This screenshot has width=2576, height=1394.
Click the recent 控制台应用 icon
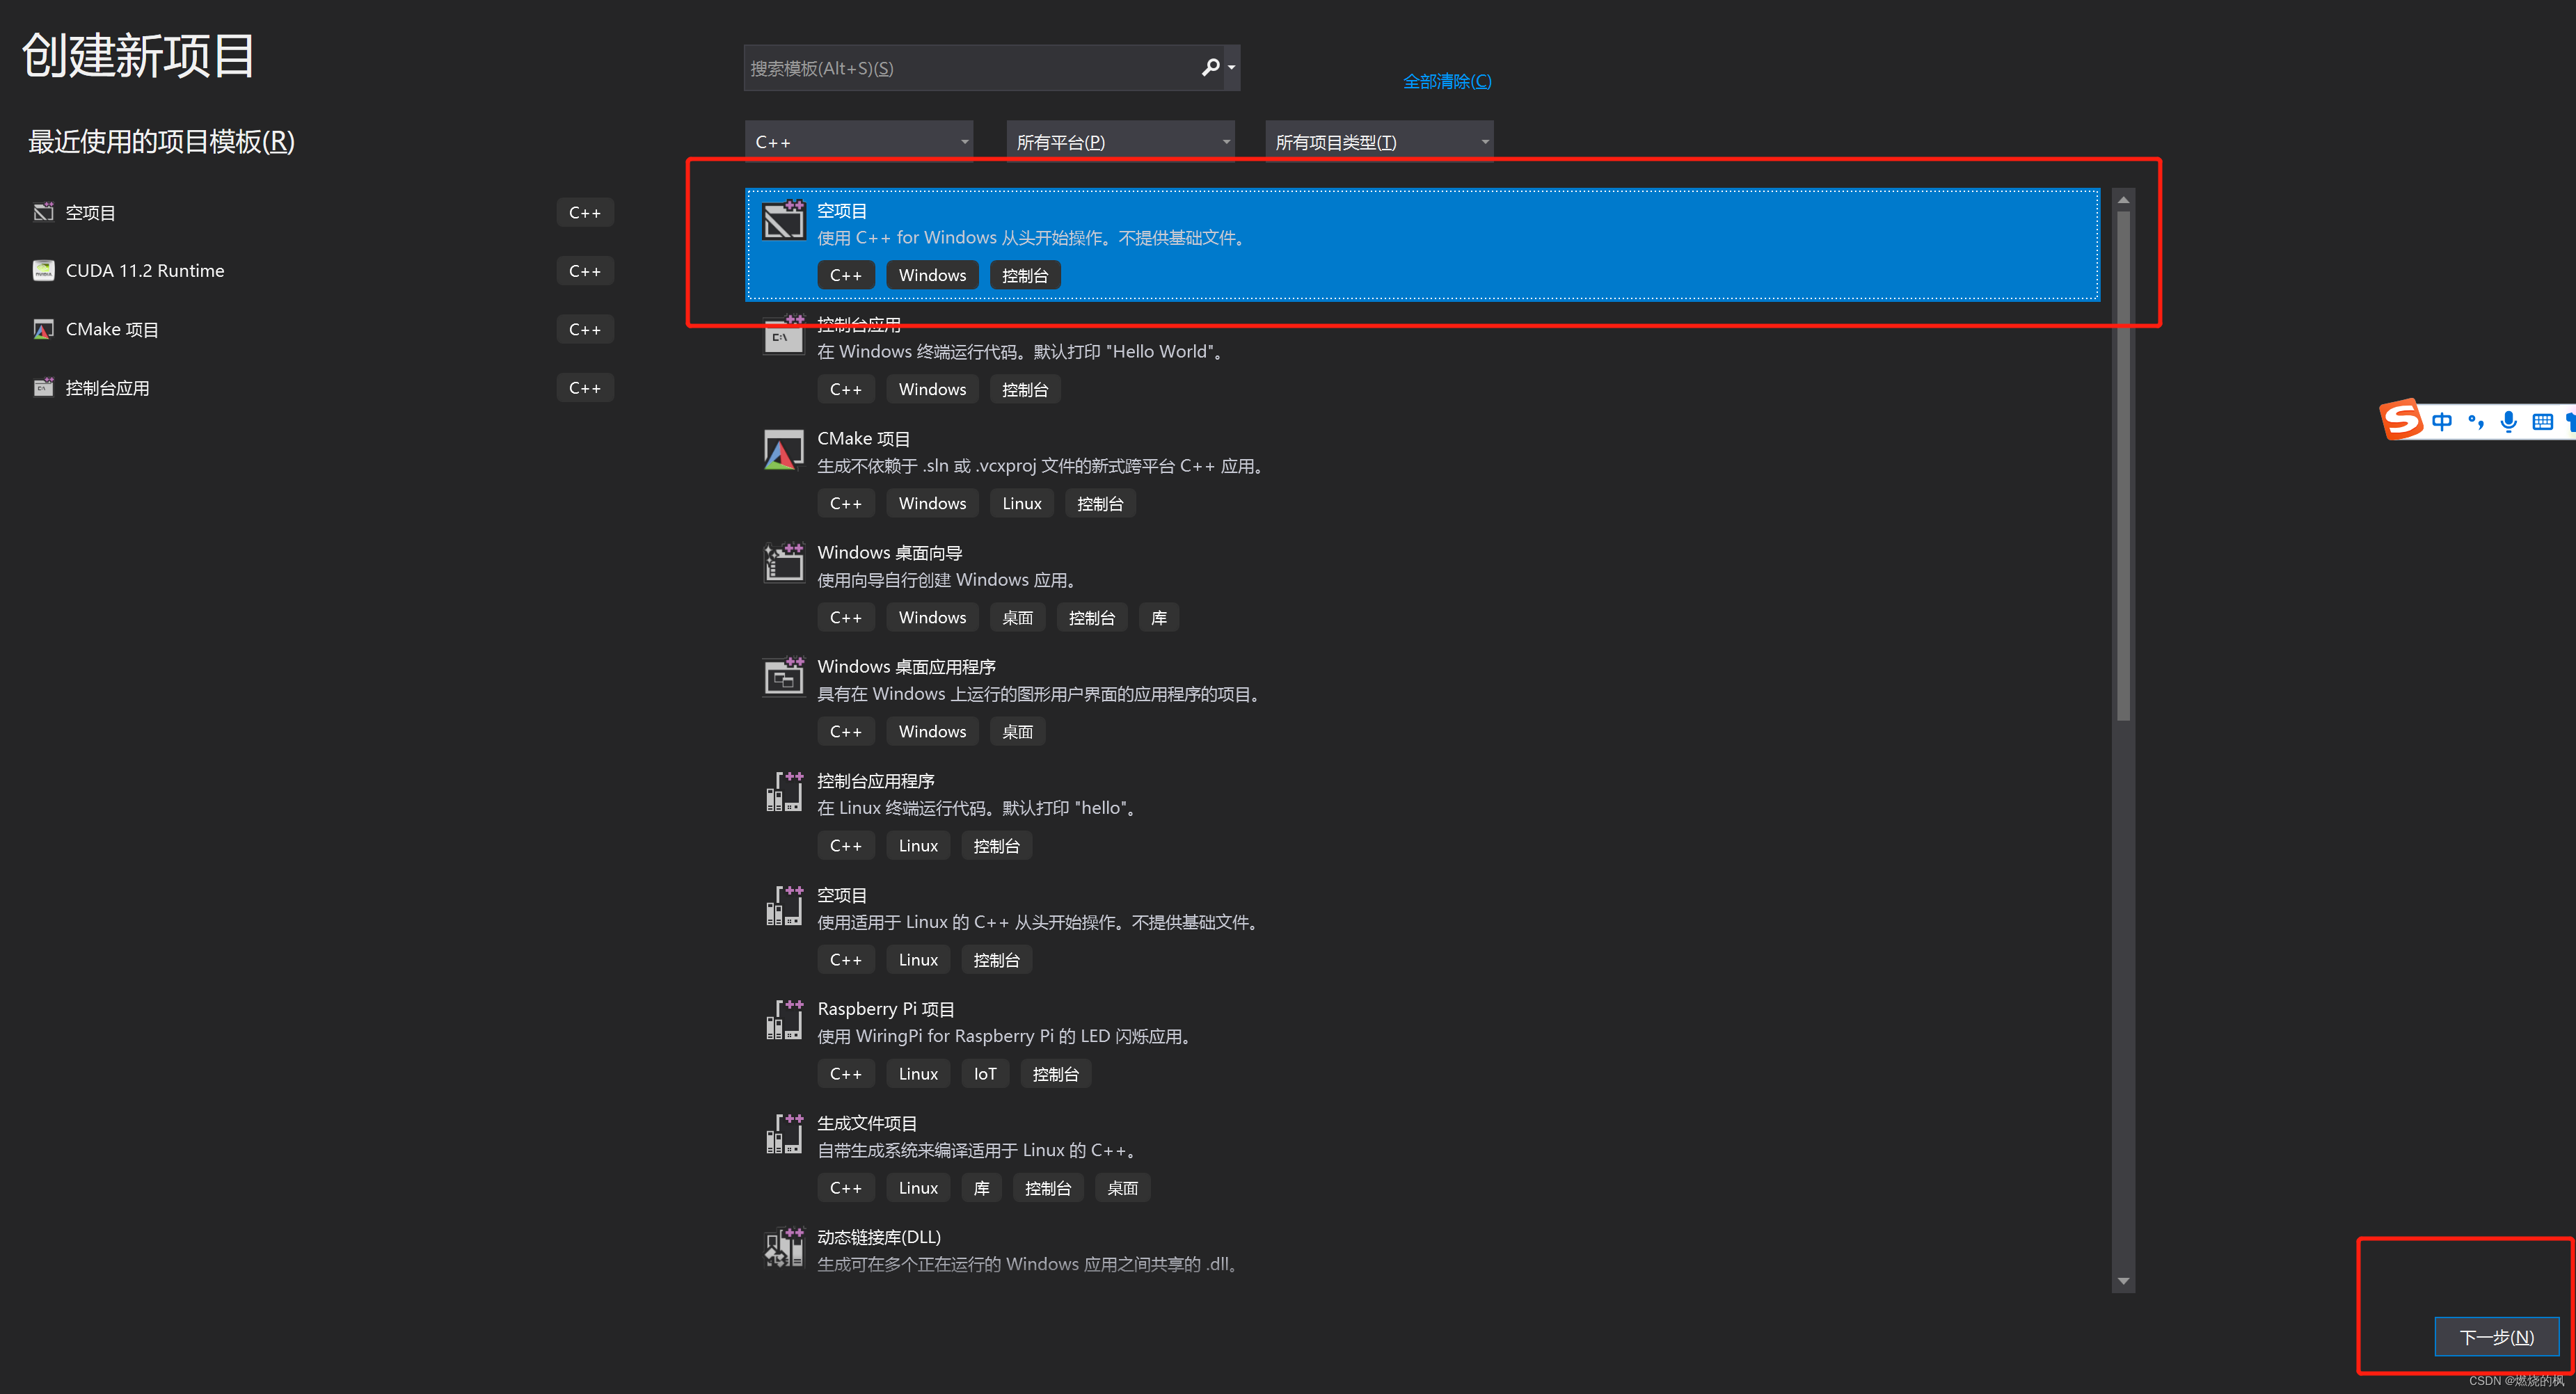[43, 388]
